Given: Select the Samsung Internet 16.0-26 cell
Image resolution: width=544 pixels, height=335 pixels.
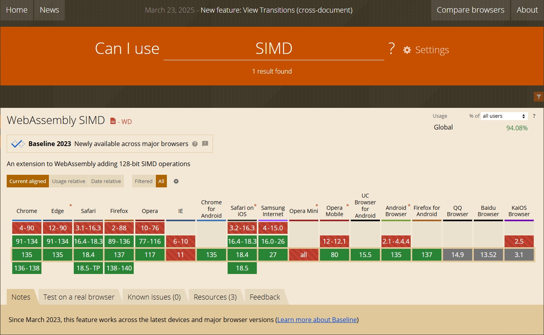Looking at the screenshot, I should (273, 241).
